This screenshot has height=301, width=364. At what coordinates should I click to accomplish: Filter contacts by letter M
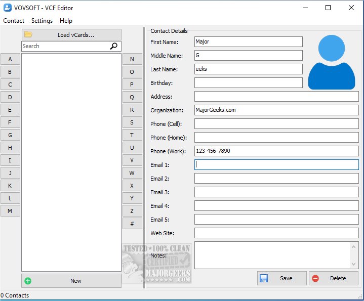click(x=10, y=211)
